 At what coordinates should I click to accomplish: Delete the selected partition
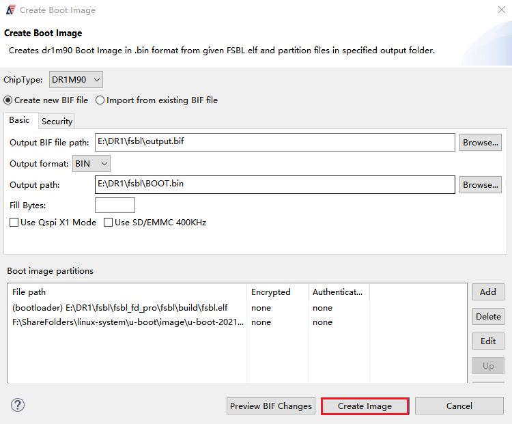tap(488, 317)
